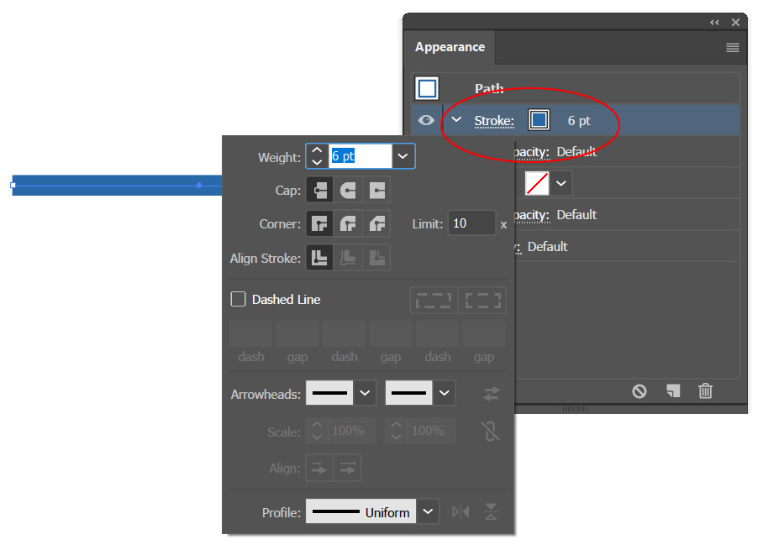Click the Duplicate Selected Item icon
Screen dimensions: 763x545
(672, 390)
